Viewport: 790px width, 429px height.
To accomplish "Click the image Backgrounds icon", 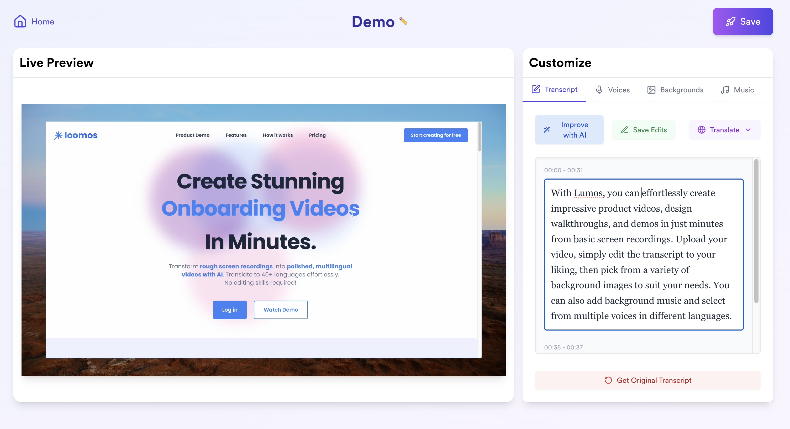I will (x=651, y=90).
